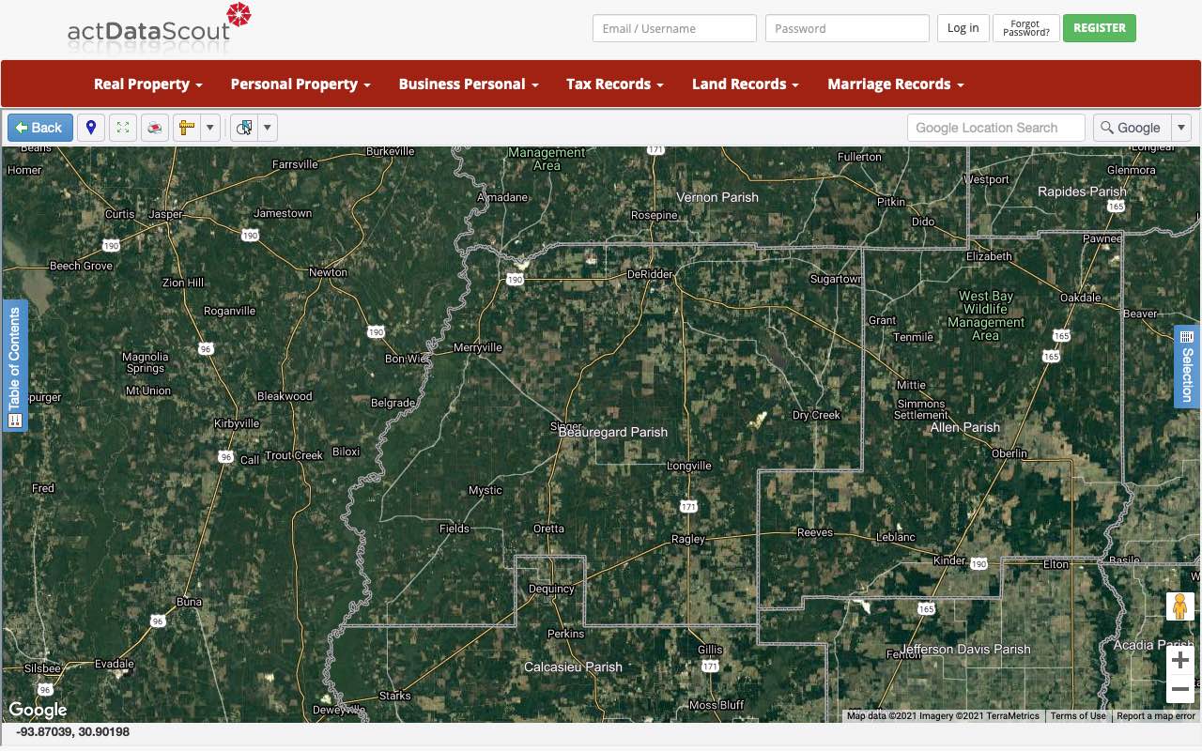Click the Beauregard Parish map label
This screenshot has width=1202, height=751.
tap(613, 433)
